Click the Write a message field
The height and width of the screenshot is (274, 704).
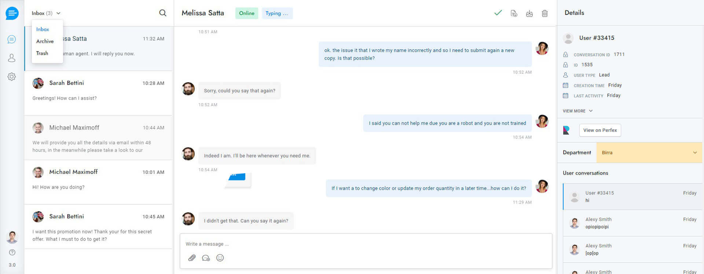(x=365, y=244)
